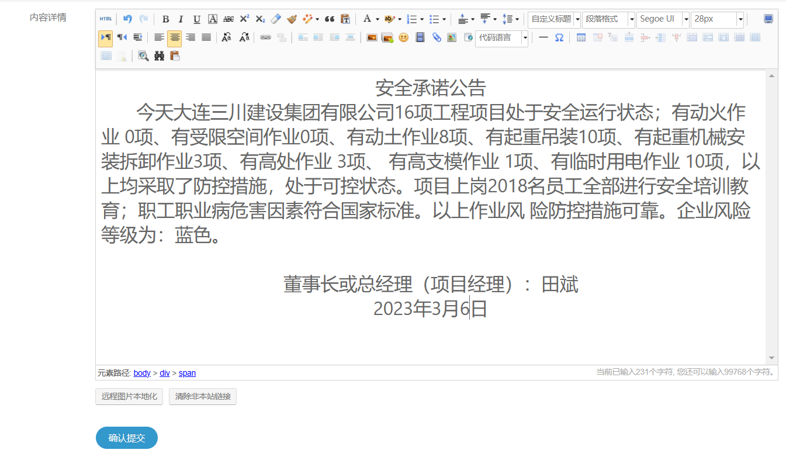Toggle superscript
The height and width of the screenshot is (474, 786).
[244, 19]
